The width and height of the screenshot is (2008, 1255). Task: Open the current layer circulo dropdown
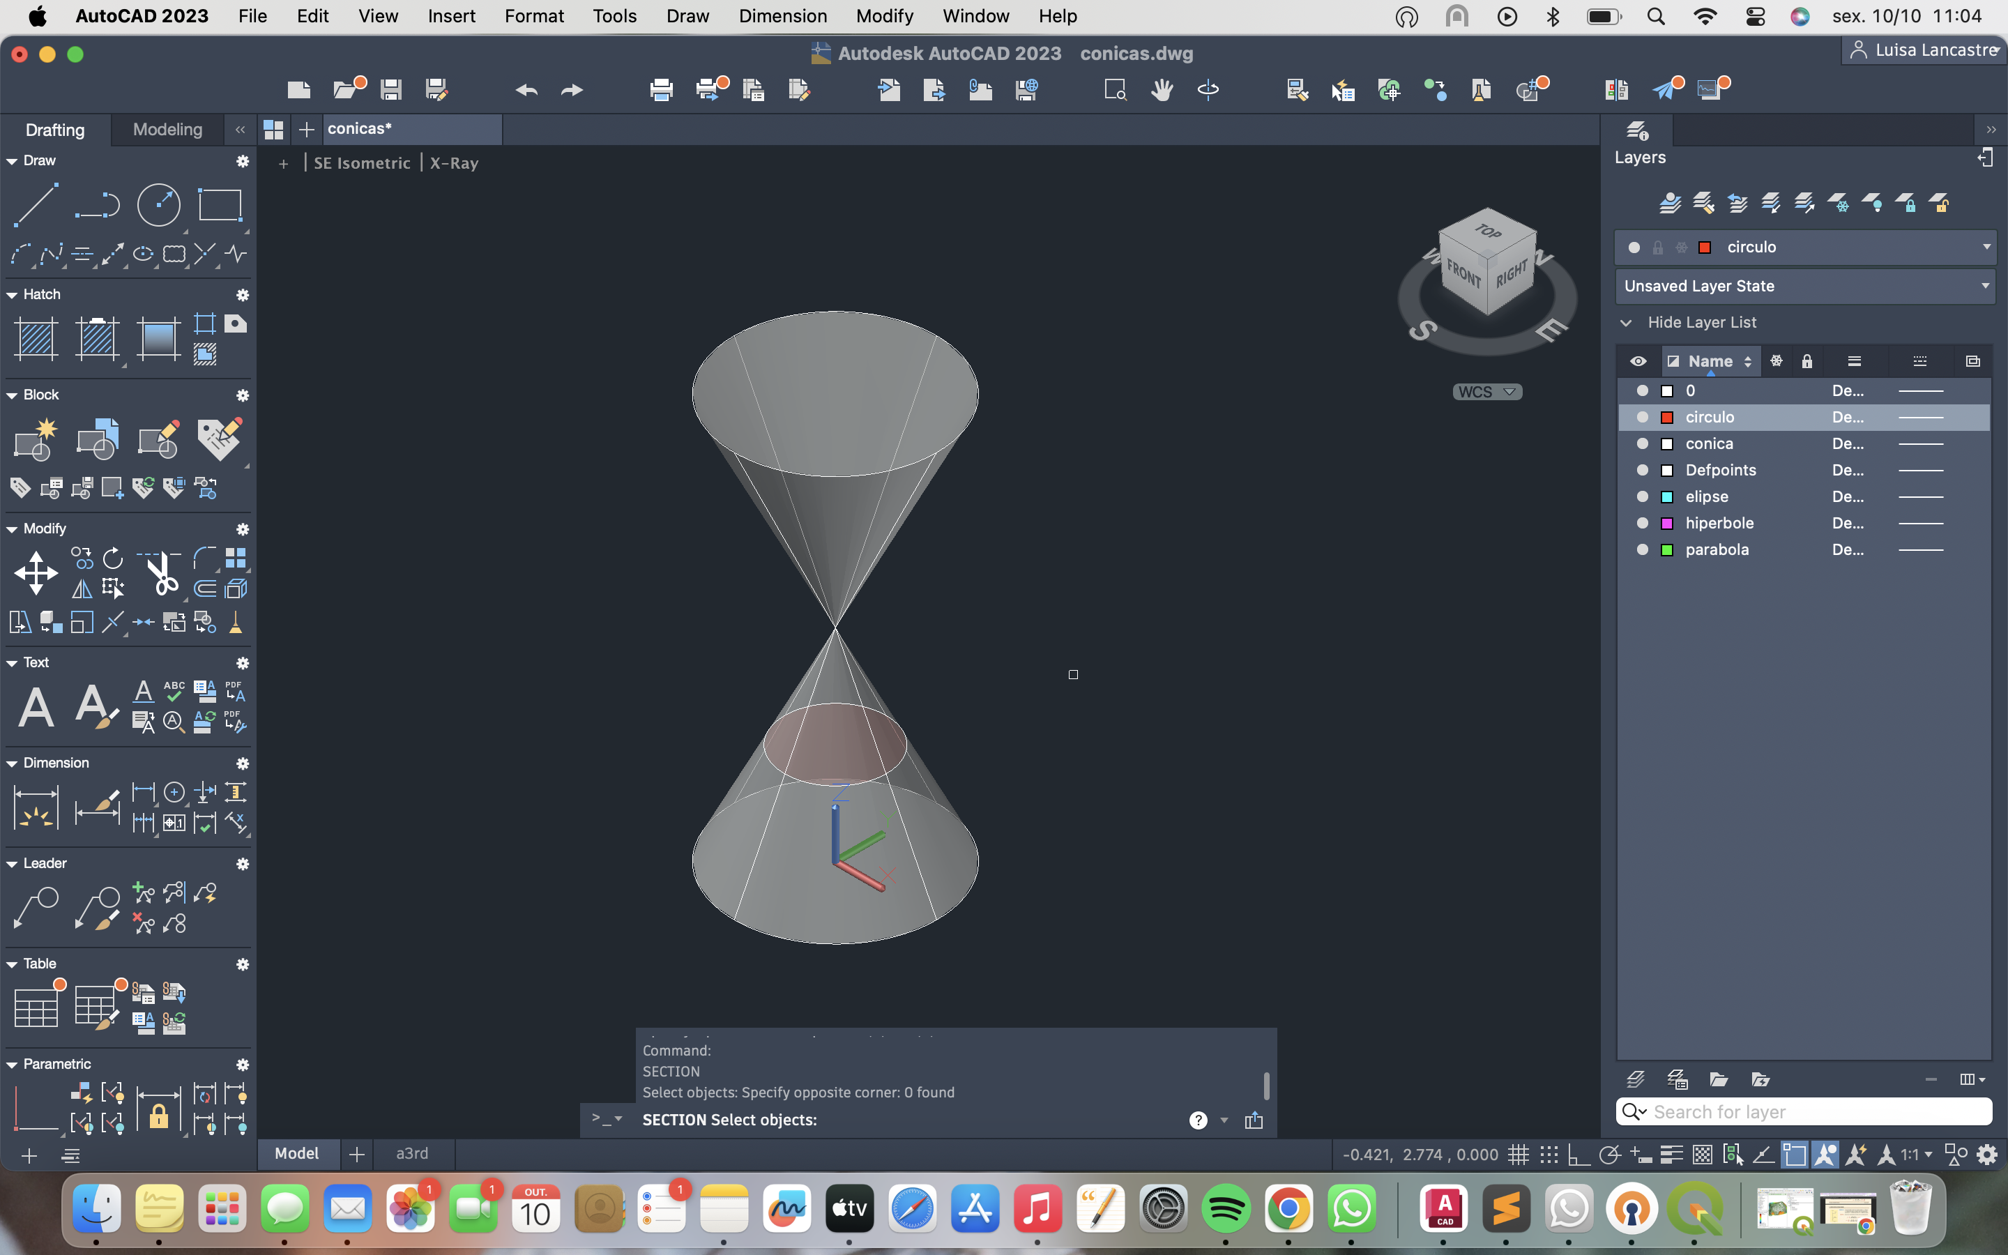click(x=1986, y=248)
